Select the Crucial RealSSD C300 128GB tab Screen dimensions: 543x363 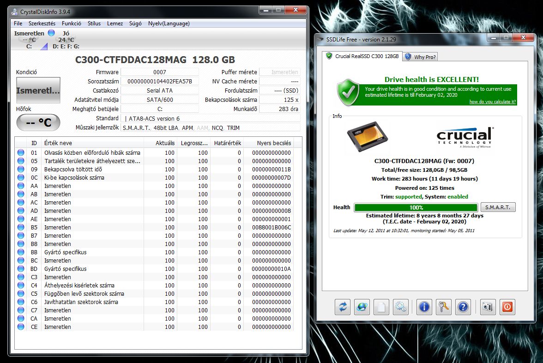[362, 56]
